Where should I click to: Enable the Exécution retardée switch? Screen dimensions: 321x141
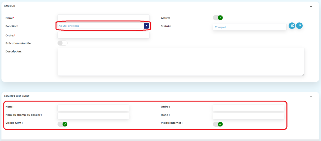[62, 43]
